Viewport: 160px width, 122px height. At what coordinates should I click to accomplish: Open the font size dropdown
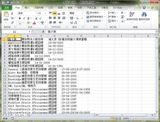[x=45, y=13]
